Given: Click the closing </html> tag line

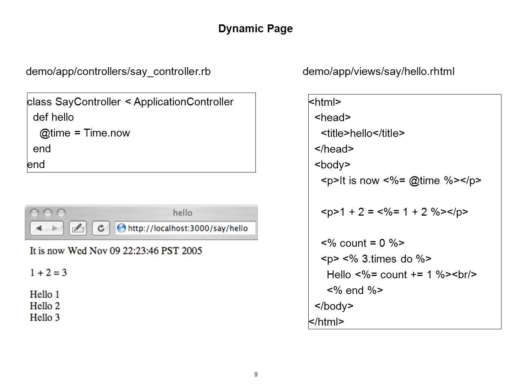Looking at the screenshot, I should pyautogui.click(x=326, y=322).
